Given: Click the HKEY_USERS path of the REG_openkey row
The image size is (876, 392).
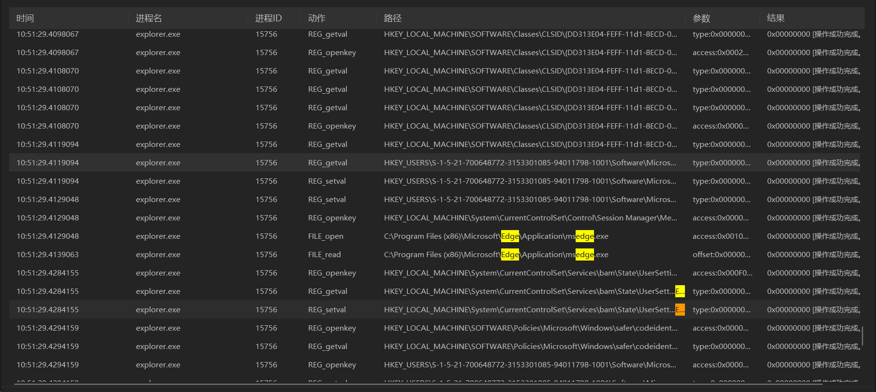Looking at the screenshot, I should click(x=530, y=365).
